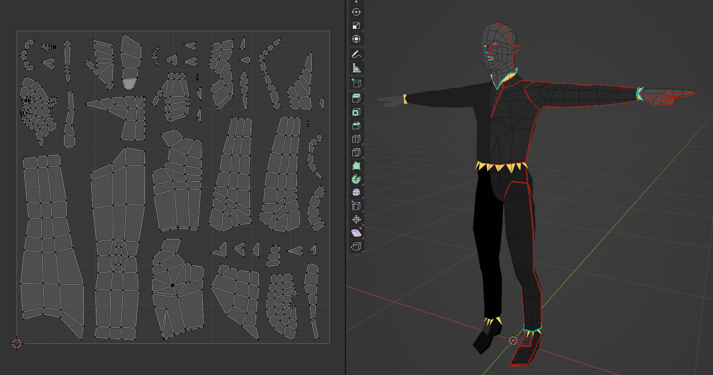Viewport: 713px width, 375px height.
Task: Activate the Inset Faces tool
Action: click(356, 112)
